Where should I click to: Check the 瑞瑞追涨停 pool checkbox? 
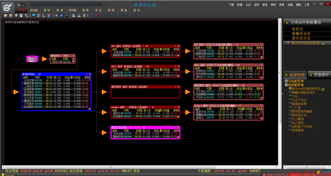click(290, 104)
